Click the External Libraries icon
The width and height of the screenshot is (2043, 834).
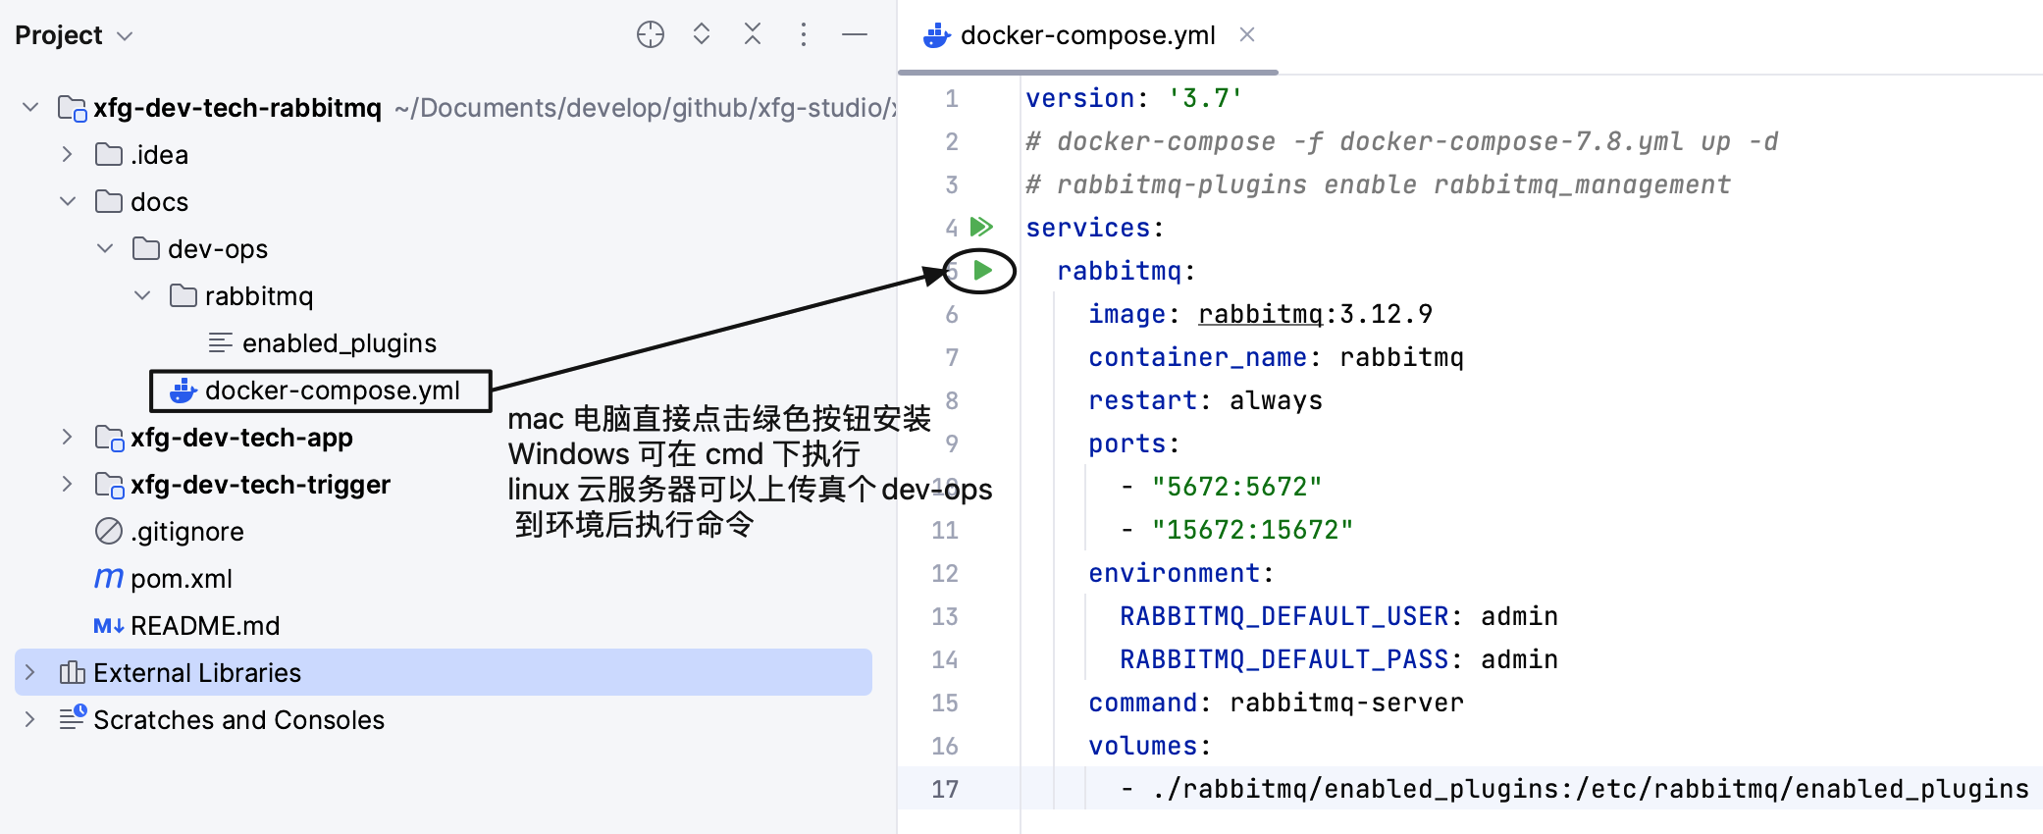click(73, 672)
